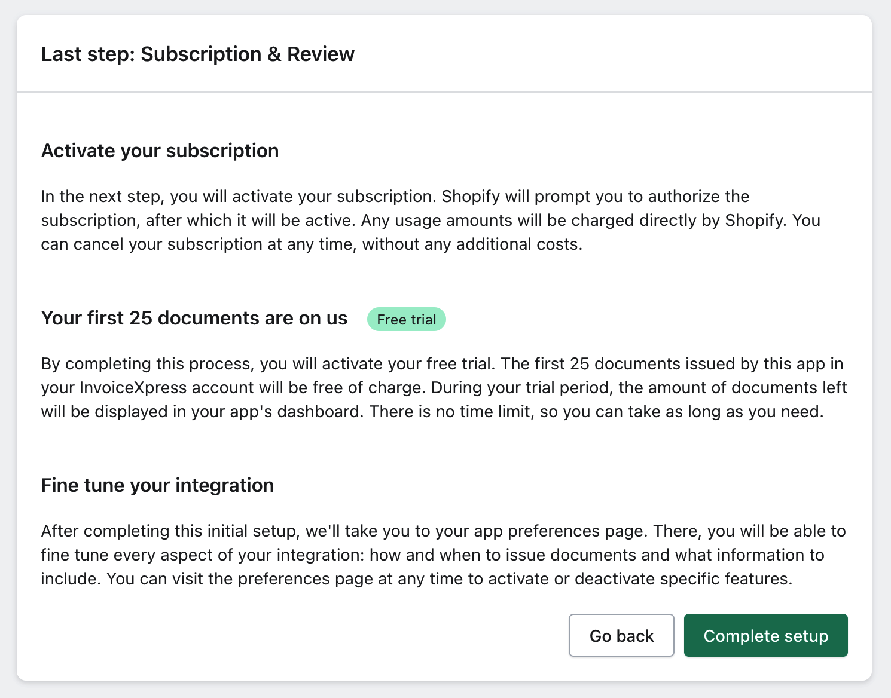This screenshot has width=891, height=698.
Task: Click paragraph starting 'By completing this process'
Action: pyautogui.click(x=444, y=388)
